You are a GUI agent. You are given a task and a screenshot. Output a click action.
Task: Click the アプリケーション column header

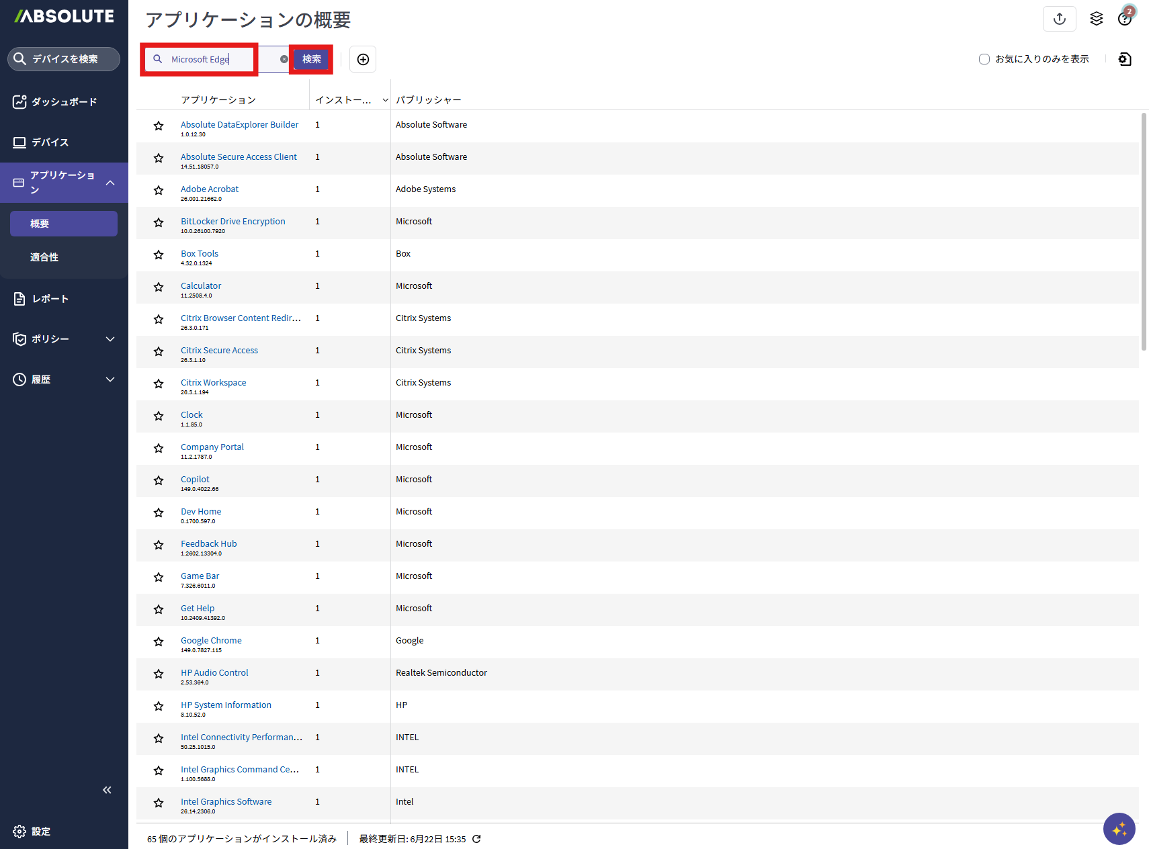218,100
